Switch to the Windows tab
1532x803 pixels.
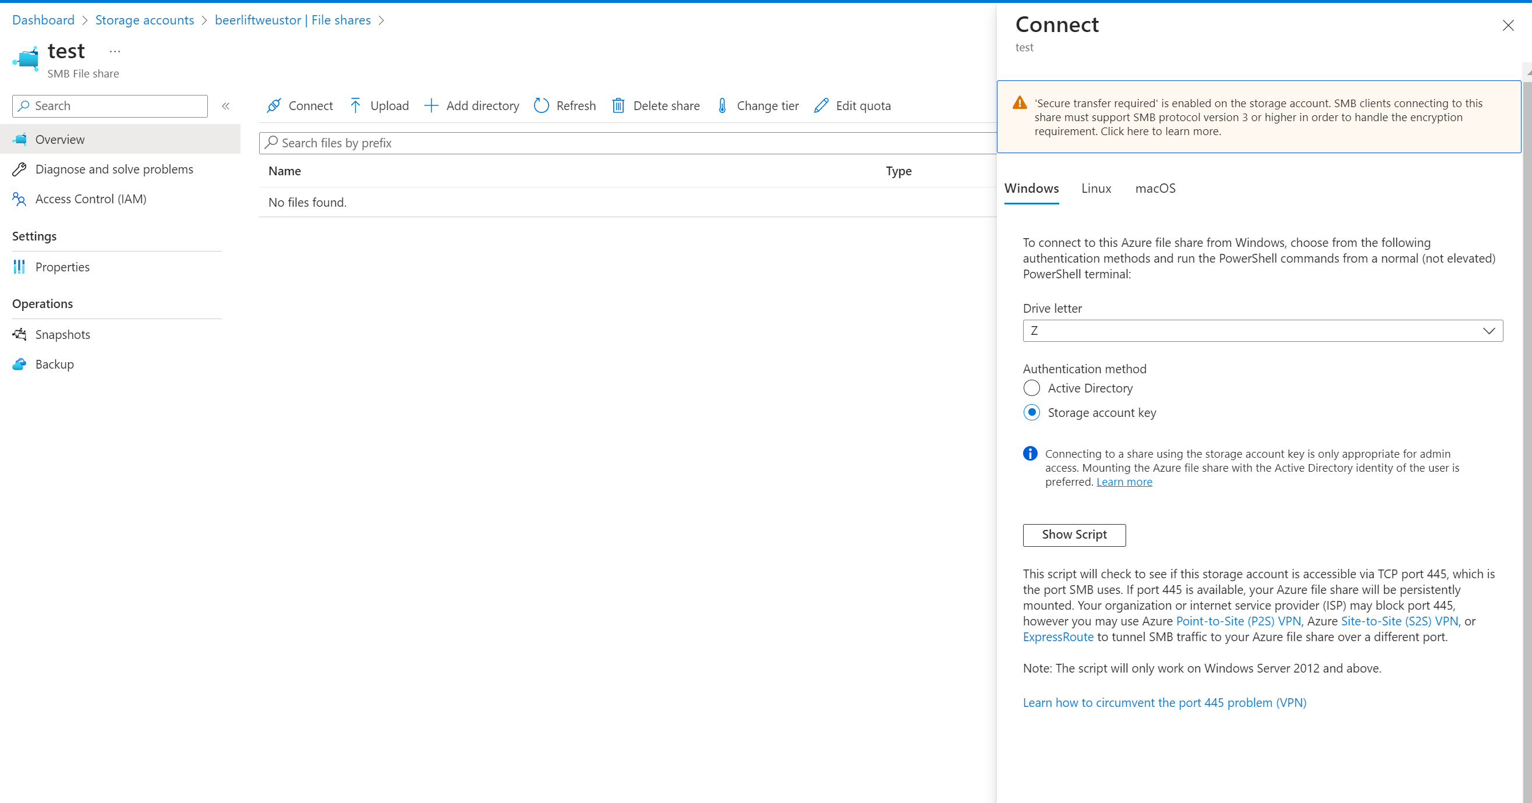coord(1031,189)
